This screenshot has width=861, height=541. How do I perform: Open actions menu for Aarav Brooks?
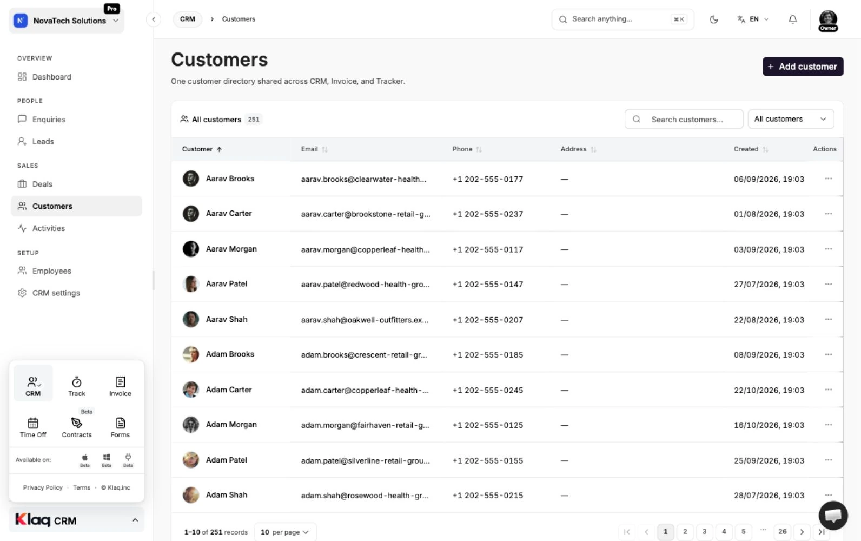(828, 179)
